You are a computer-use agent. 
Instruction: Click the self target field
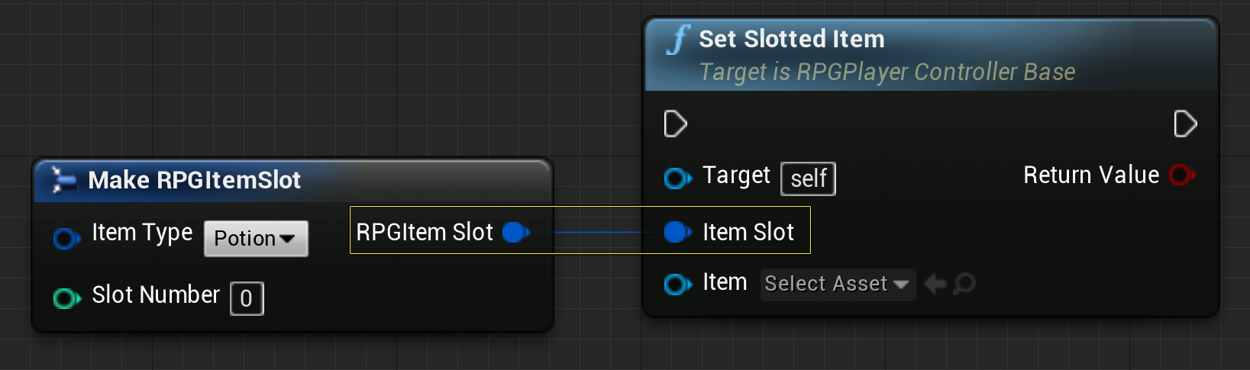click(x=808, y=179)
